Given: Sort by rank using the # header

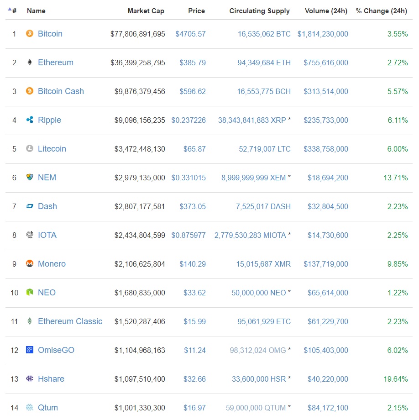Looking at the screenshot, I should point(14,11).
